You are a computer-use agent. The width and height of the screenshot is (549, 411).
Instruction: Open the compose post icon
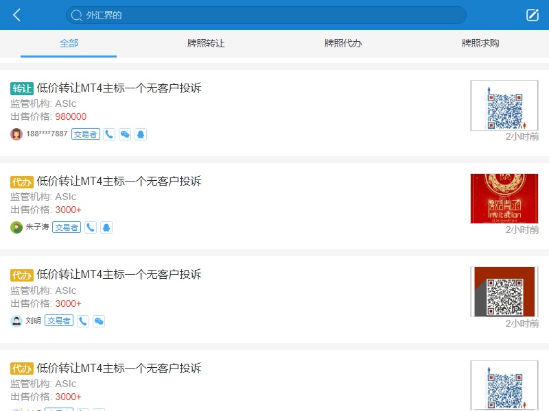click(x=533, y=15)
